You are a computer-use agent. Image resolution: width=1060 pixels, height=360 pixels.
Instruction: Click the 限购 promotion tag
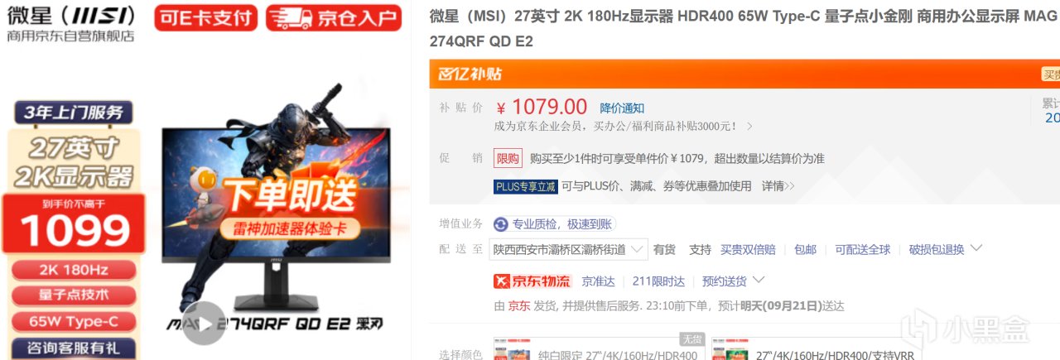point(508,158)
